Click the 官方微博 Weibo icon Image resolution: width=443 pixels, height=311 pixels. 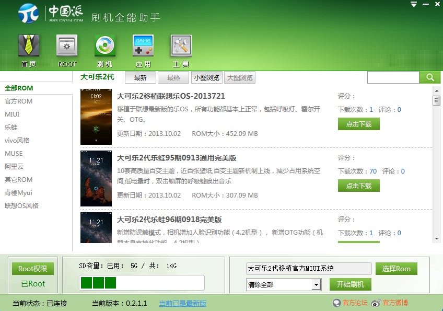(x=376, y=303)
